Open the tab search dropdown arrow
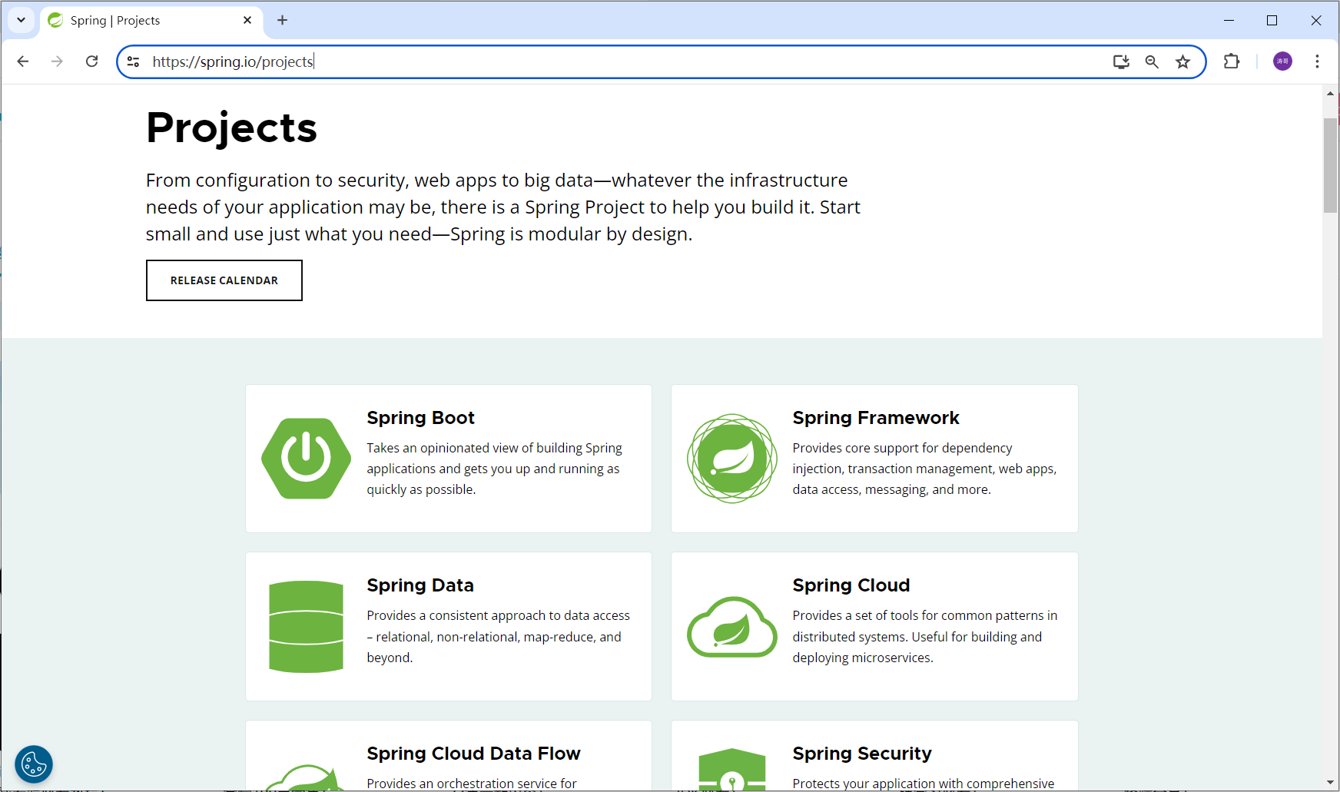Screen dimensions: 1340x792 pyautogui.click(x=21, y=20)
